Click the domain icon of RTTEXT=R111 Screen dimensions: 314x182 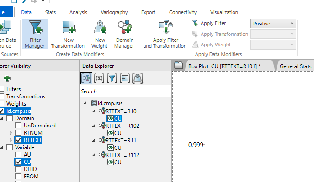(102, 140)
